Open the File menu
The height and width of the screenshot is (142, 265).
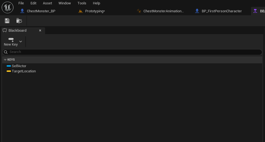point(21,3)
